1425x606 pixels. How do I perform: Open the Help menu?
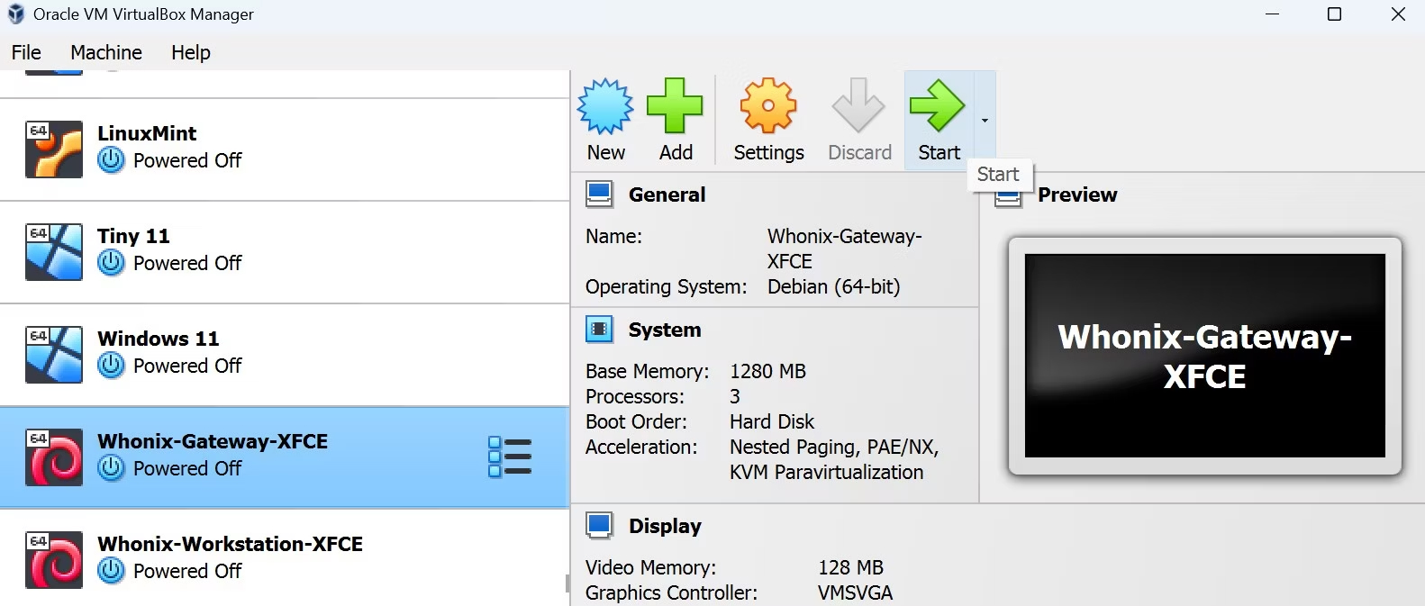(x=191, y=52)
